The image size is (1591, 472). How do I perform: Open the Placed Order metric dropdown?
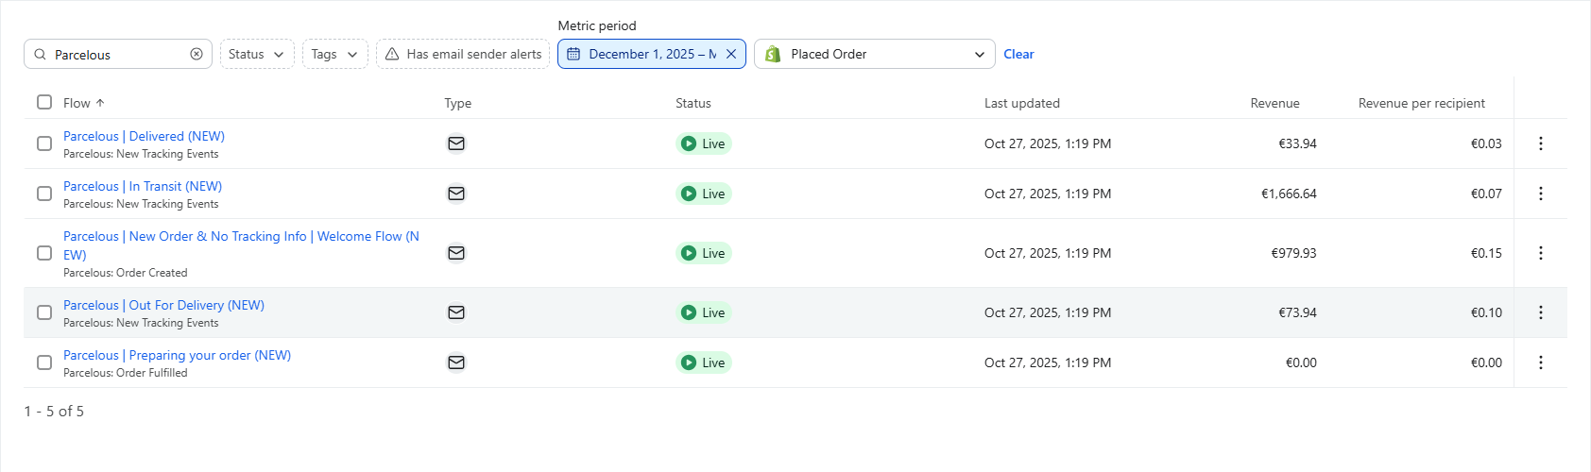coord(875,54)
